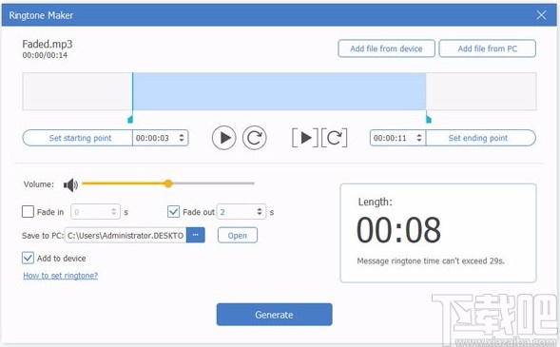Mute using the Volume speaker icon
The height and width of the screenshot is (347, 560).
(70, 184)
